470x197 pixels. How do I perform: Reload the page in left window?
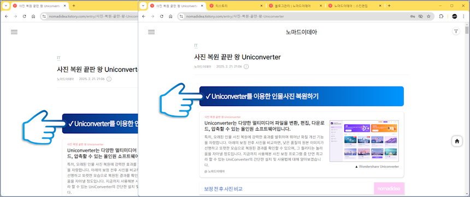tap(25, 16)
